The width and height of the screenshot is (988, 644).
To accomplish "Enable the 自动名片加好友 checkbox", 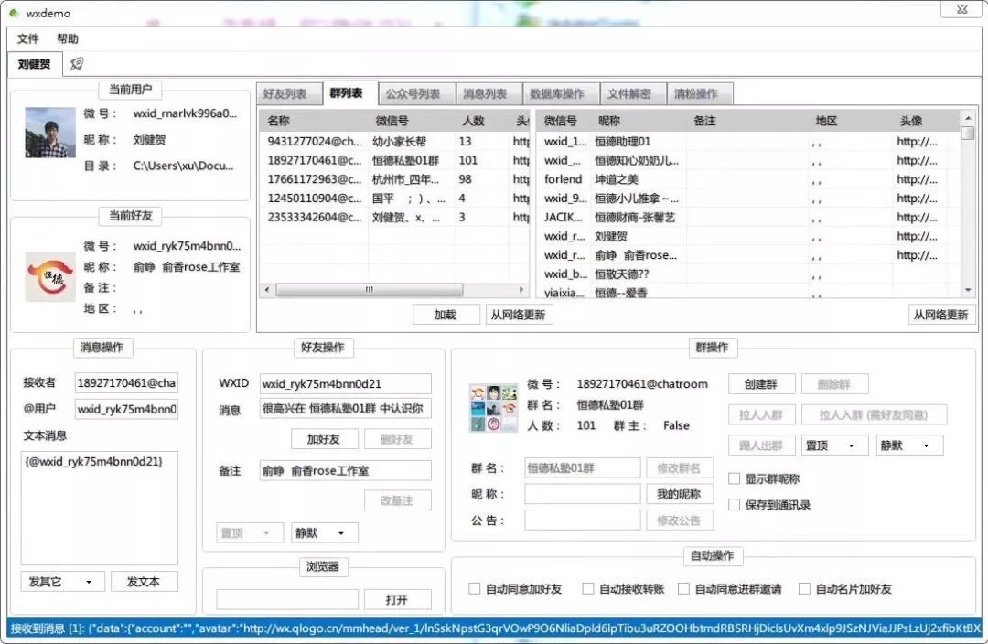I will point(804,588).
